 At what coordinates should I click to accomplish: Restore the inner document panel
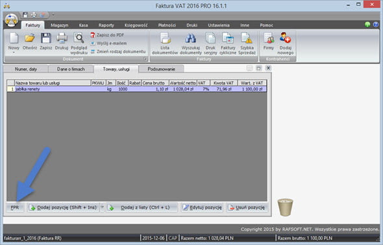[x=258, y=68]
